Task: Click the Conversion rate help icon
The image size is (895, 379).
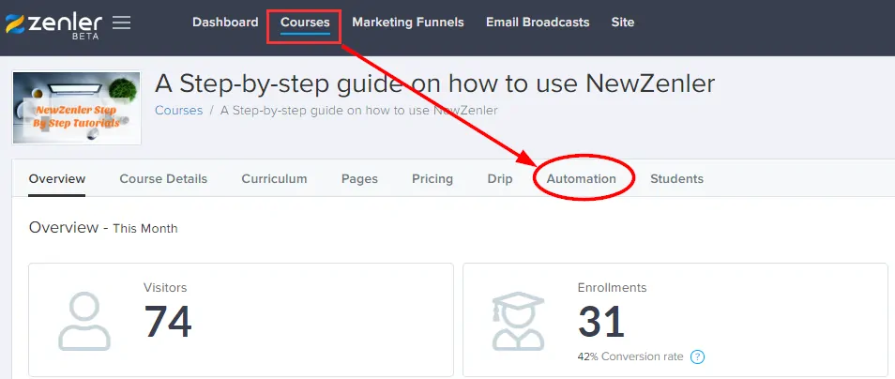Action: (x=697, y=356)
